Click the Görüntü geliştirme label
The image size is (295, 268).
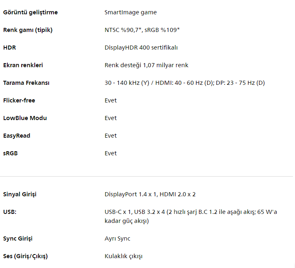pyautogui.click(x=31, y=12)
